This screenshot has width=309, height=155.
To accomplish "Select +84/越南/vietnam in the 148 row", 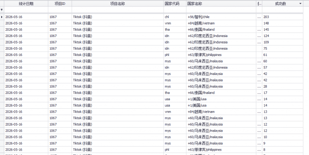I will 221,23.
